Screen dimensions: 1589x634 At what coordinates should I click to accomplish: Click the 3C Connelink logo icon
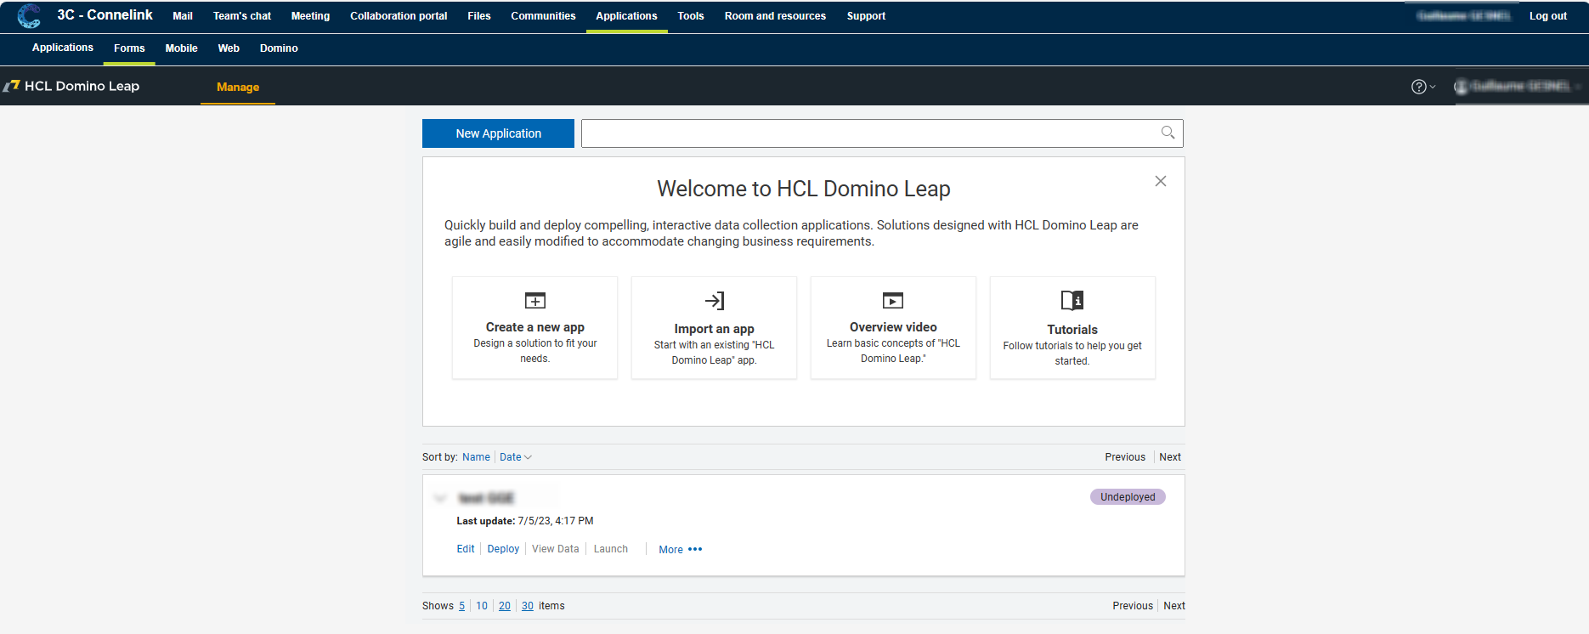[x=29, y=16]
